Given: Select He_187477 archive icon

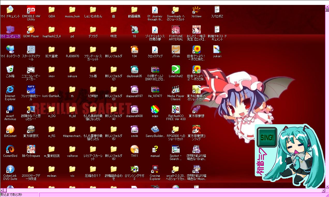Looking at the screenshot, I should [155, 90].
